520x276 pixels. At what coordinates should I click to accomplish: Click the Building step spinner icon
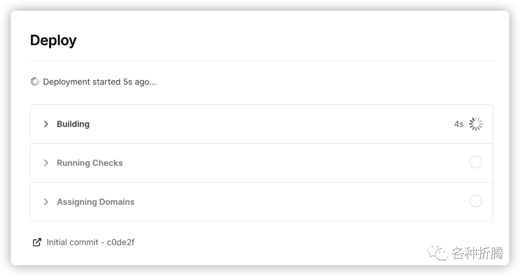point(476,124)
